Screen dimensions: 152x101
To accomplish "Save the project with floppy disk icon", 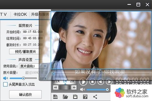I will click(x=75, y=97).
